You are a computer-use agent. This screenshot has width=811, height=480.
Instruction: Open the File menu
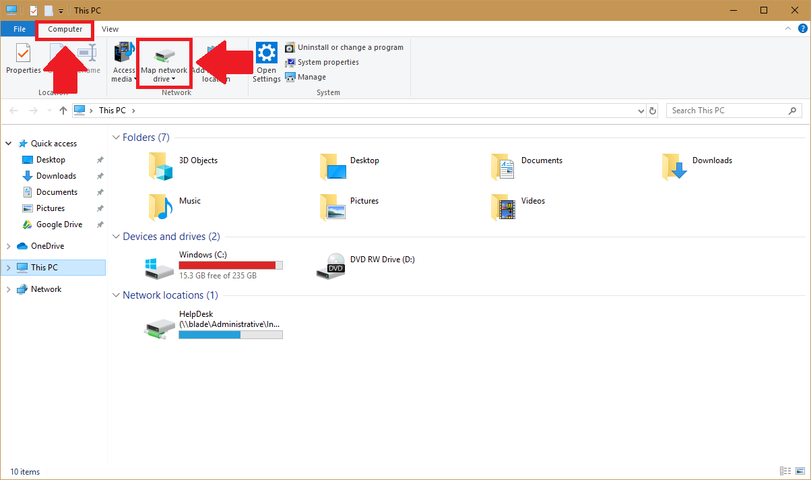pos(20,29)
